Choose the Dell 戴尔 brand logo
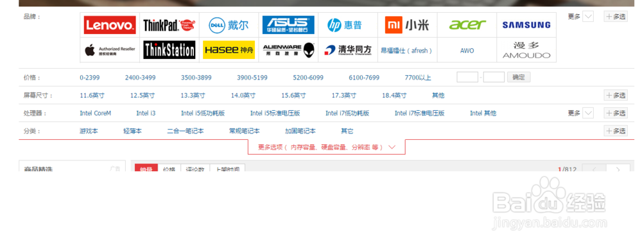The width and height of the screenshot is (642, 245). tap(229, 25)
